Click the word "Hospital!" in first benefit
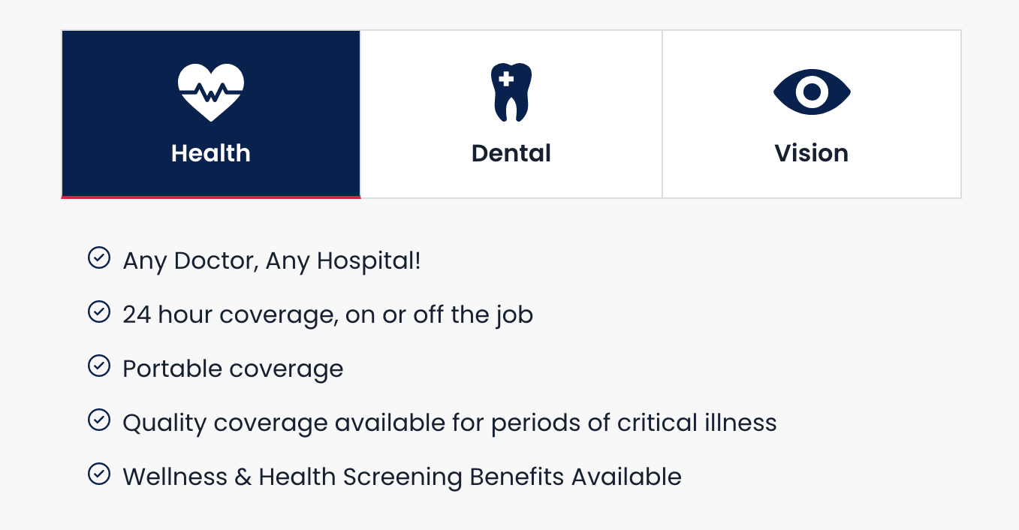This screenshot has height=530, width=1019. [x=369, y=261]
